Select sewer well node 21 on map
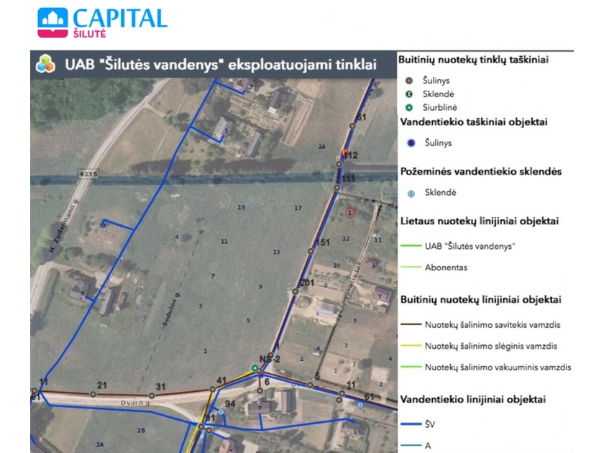604x453 pixels. pos(93,394)
